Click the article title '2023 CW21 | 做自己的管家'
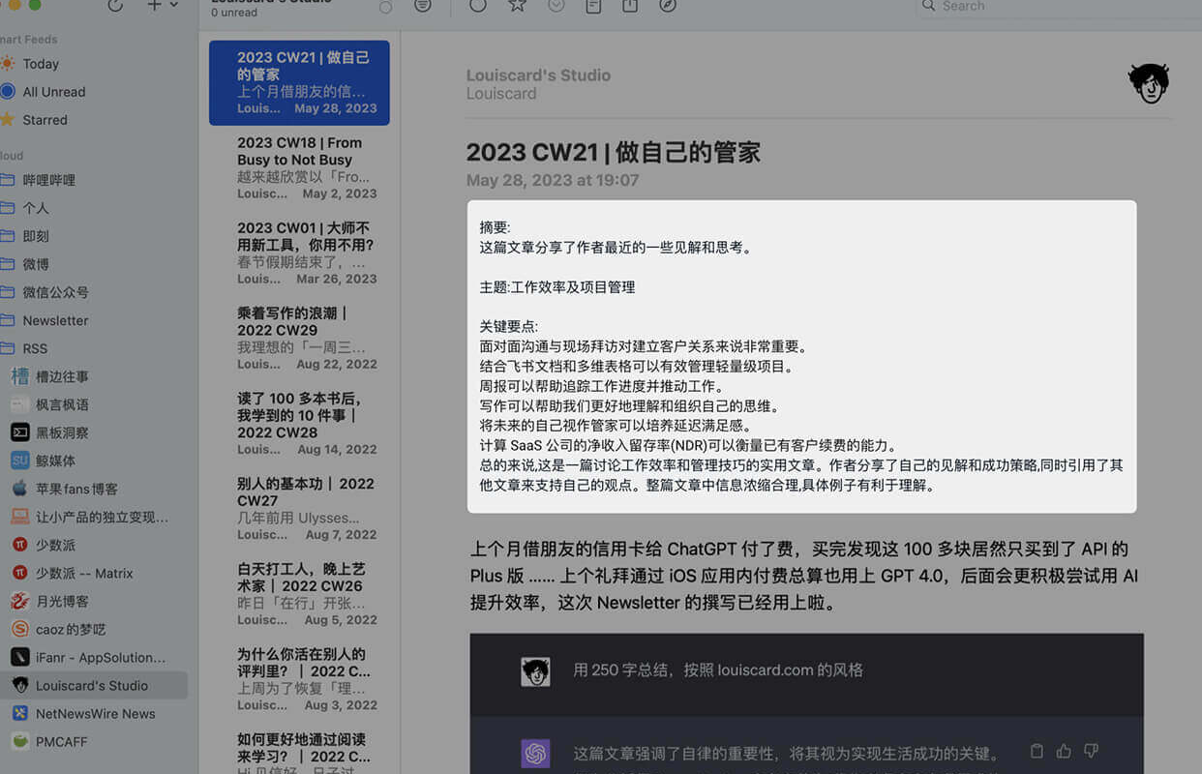 pos(613,152)
